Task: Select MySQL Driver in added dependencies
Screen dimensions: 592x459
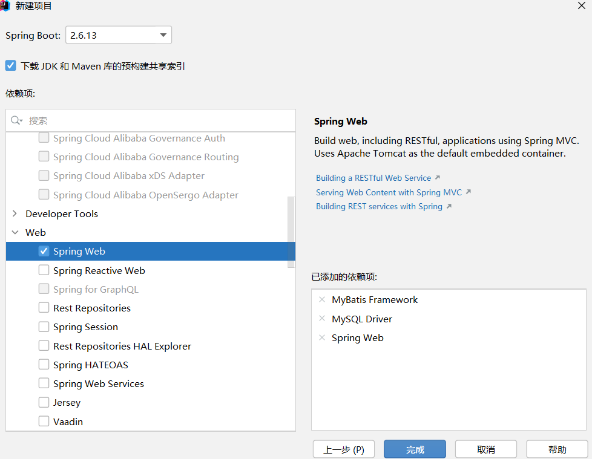Action: [x=362, y=319]
